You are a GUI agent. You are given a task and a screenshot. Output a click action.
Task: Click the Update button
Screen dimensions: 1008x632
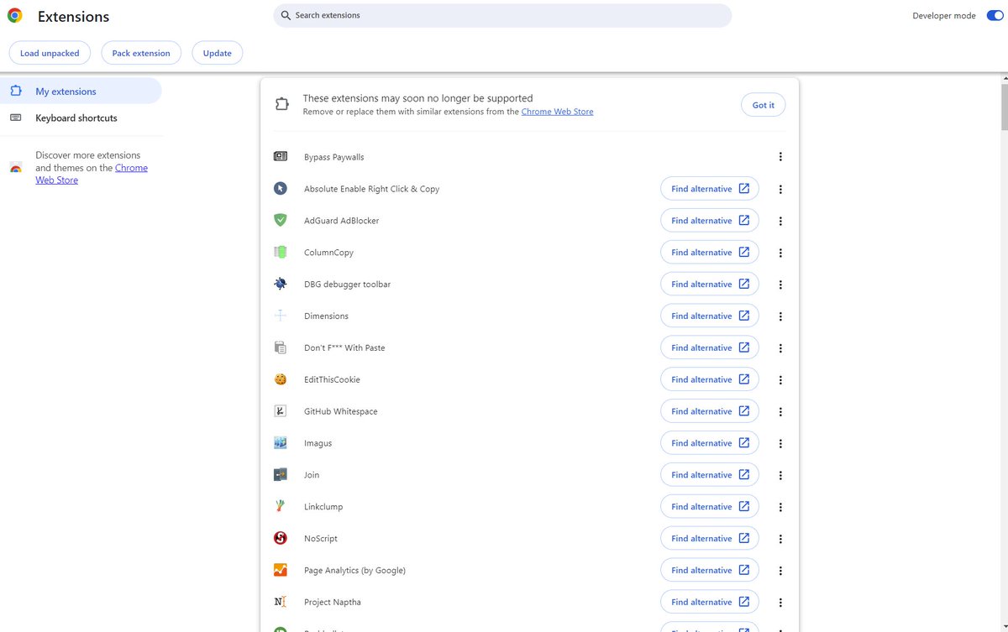point(218,53)
